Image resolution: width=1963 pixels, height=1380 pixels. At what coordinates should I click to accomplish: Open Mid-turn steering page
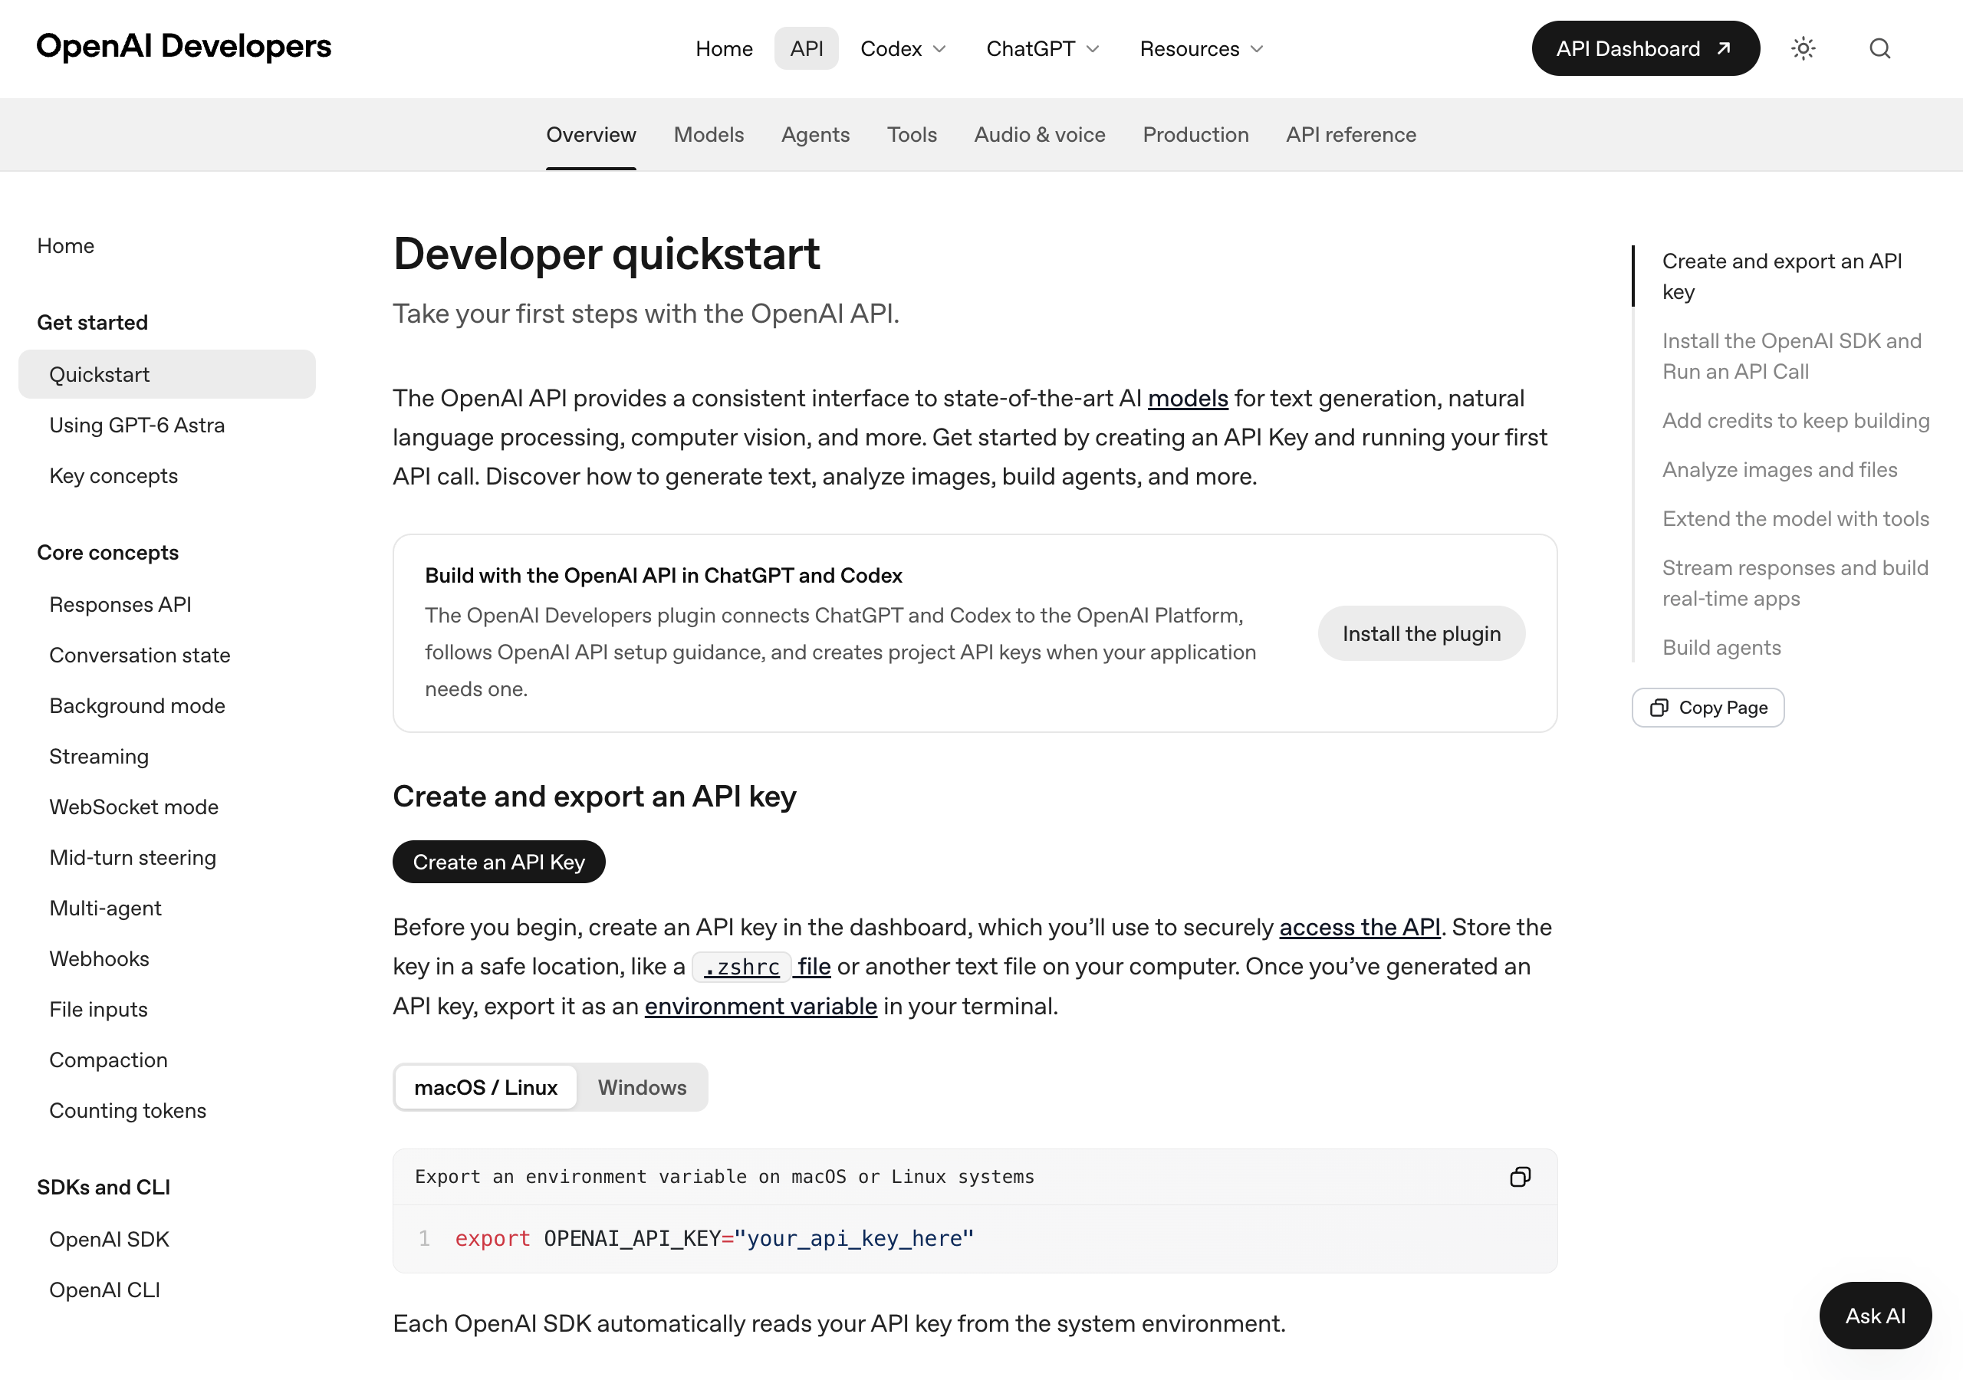[133, 858]
